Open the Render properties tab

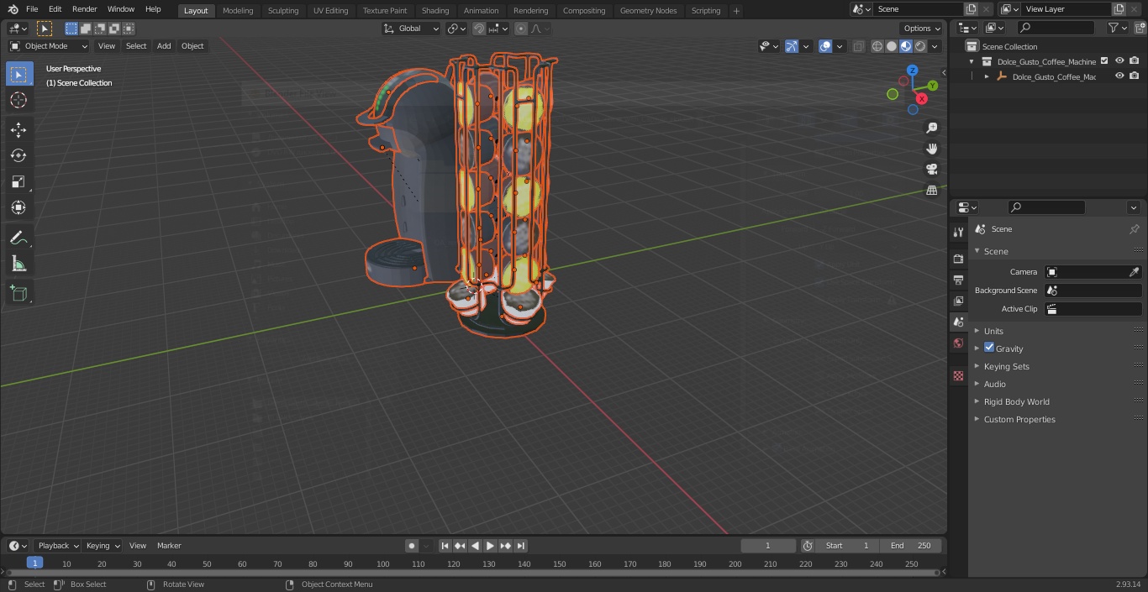point(958,259)
